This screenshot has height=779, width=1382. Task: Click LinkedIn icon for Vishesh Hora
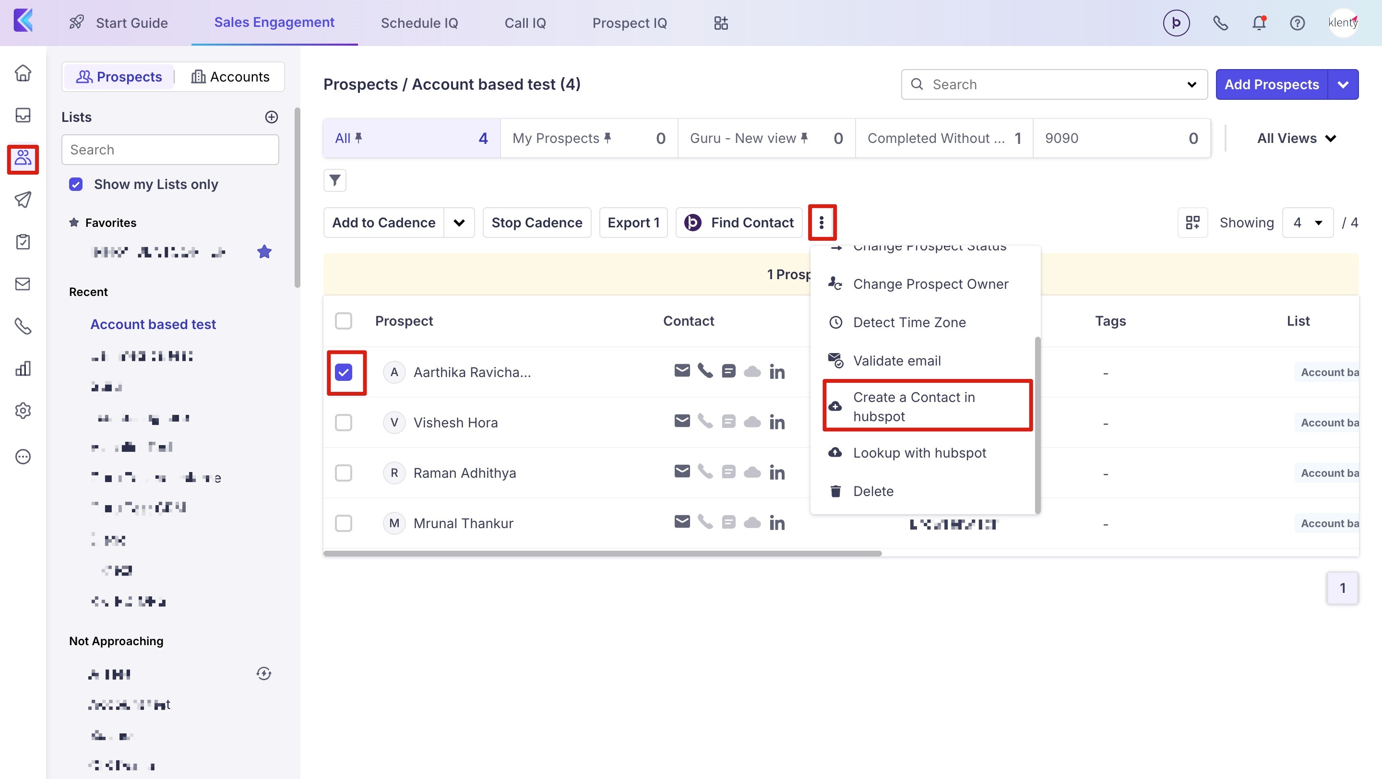(776, 423)
